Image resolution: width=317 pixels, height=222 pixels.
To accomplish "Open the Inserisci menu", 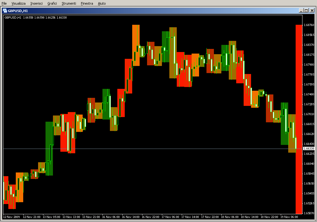I will click(37, 3).
